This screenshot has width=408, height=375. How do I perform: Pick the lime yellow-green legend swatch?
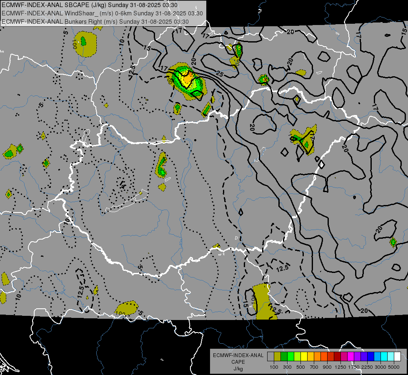[x=298, y=356]
